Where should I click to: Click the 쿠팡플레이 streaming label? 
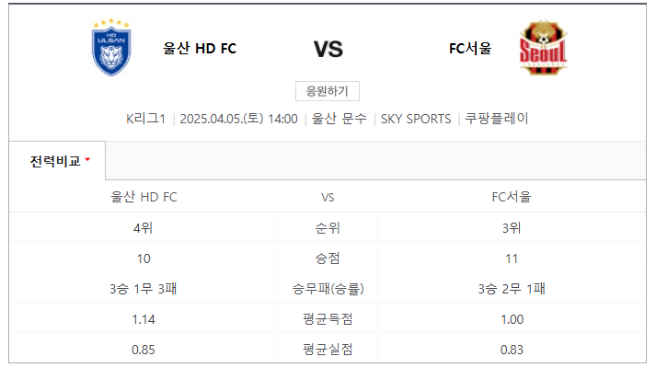click(x=497, y=119)
